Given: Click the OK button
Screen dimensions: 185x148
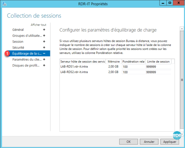Looking at the screenshot, I should (x=129, y=142).
